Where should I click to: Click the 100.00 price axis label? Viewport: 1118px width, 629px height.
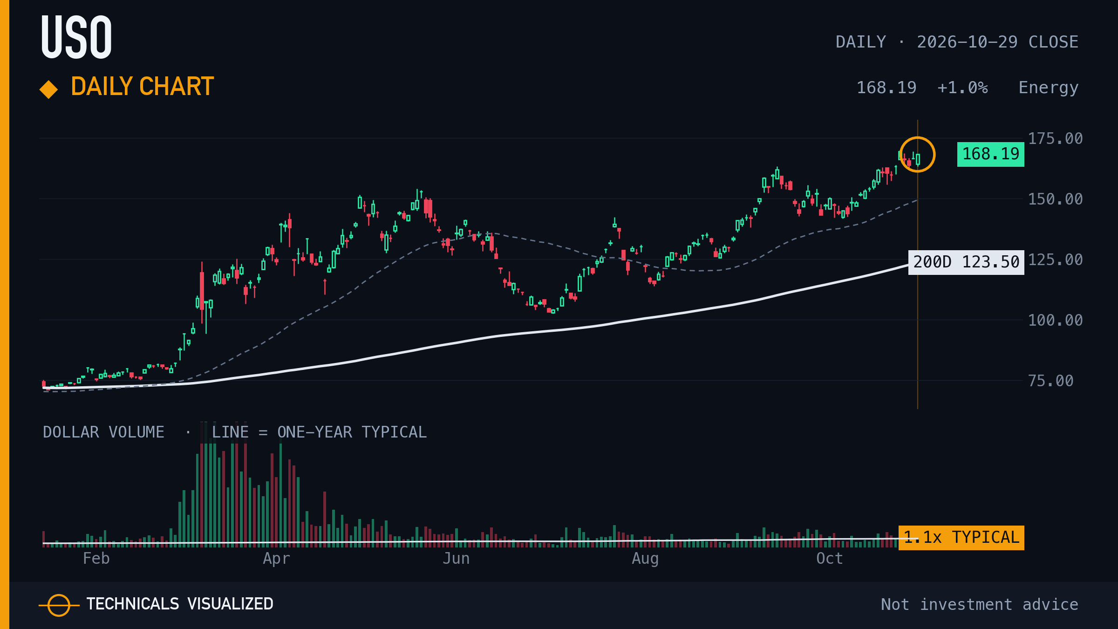tap(1055, 321)
